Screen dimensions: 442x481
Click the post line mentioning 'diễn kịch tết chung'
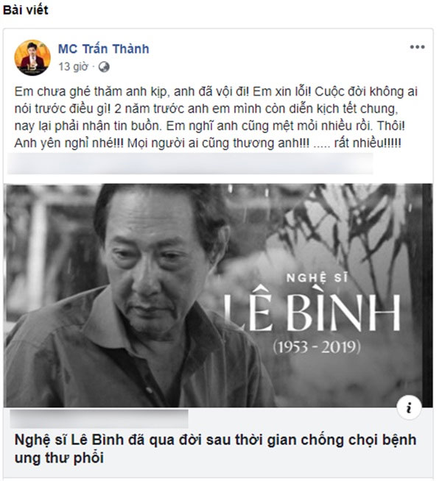206,109
